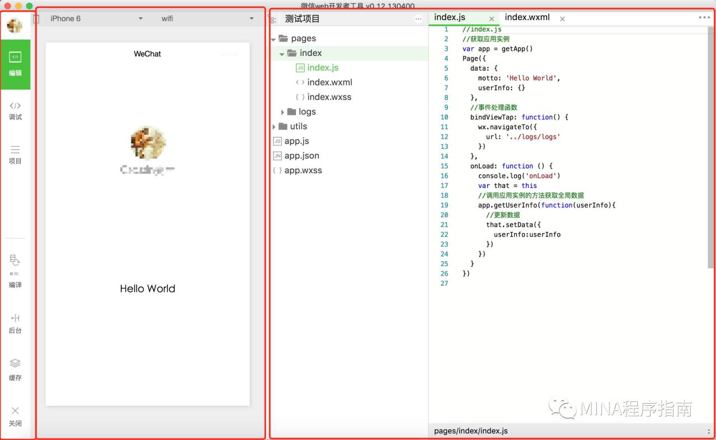Click the simulator capsule menu dots

pos(229,54)
